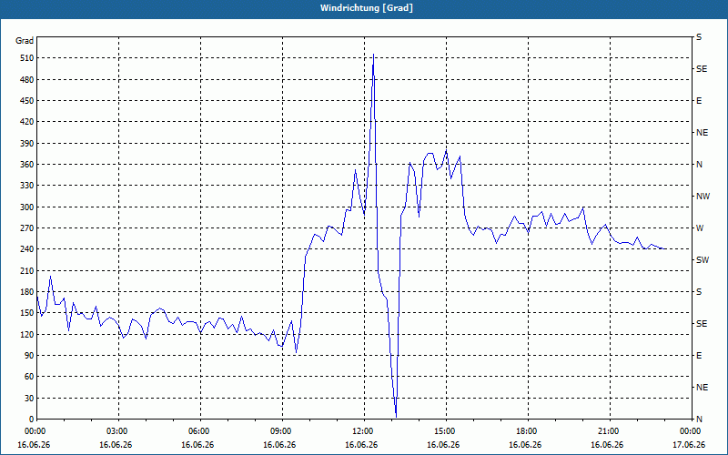Image resolution: width=728 pixels, height=455 pixels.
Task: Click the SW compass label on right axis
Action: click(x=703, y=260)
